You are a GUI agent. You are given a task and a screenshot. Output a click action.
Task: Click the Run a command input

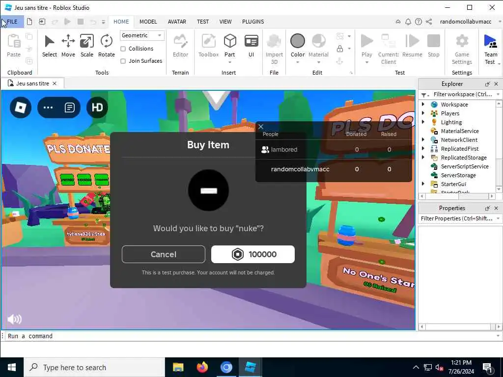point(250,336)
